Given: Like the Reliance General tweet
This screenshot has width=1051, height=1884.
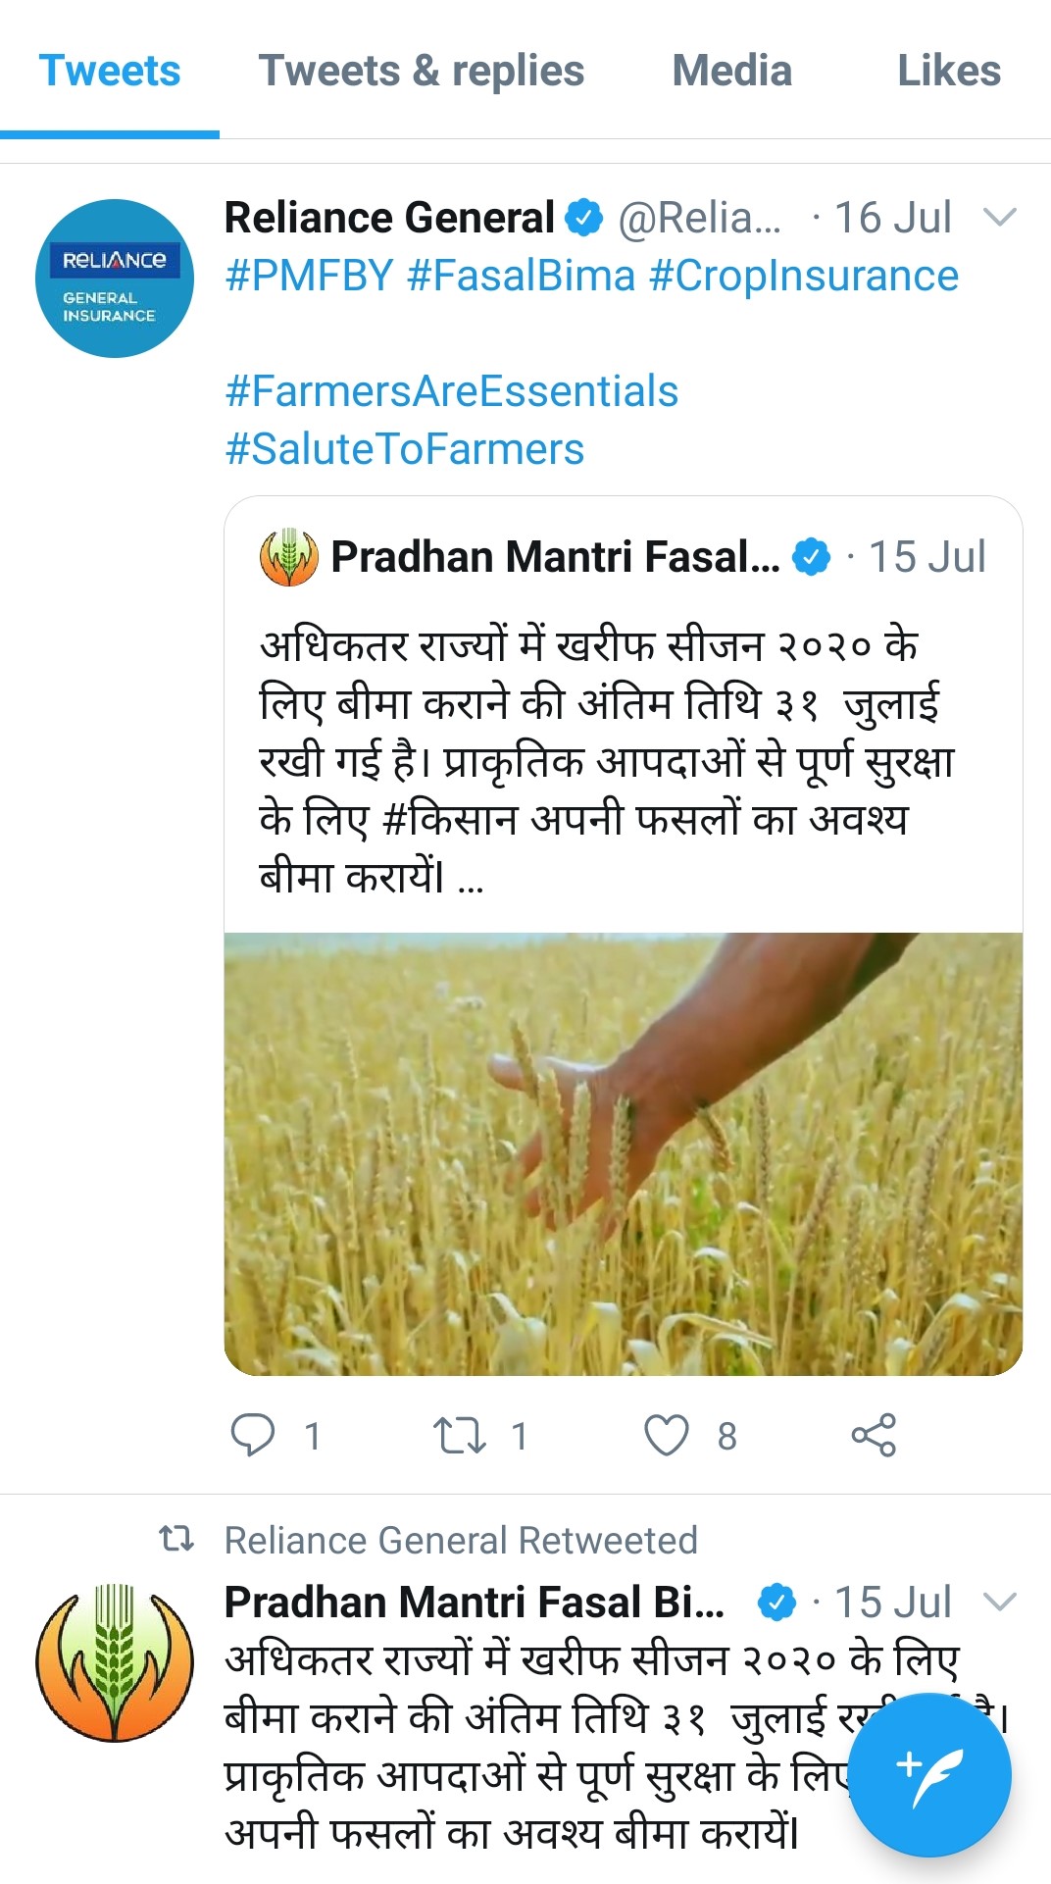Looking at the screenshot, I should (x=667, y=1436).
